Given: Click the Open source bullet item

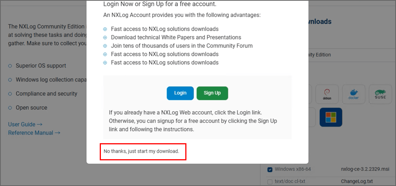Looking at the screenshot, I should pos(31,108).
